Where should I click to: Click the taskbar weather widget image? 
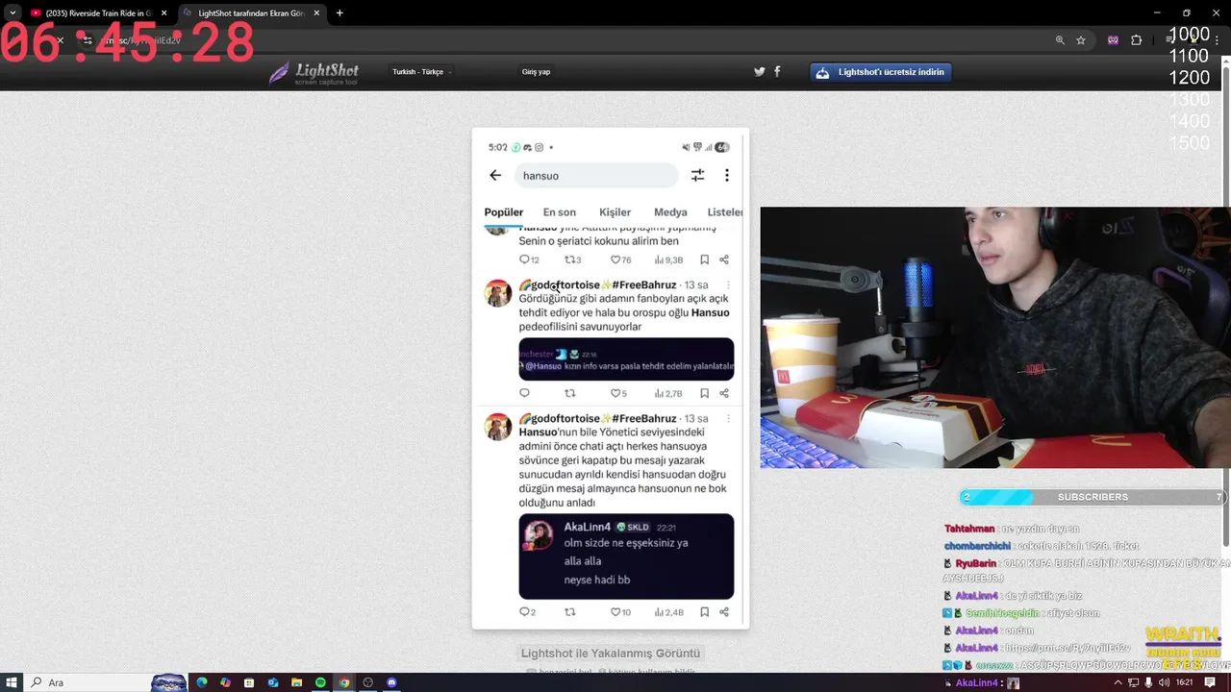click(x=169, y=682)
